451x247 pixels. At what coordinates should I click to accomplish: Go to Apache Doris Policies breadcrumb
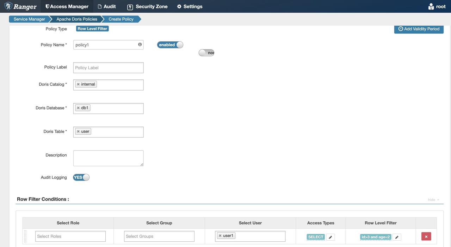tap(77, 19)
